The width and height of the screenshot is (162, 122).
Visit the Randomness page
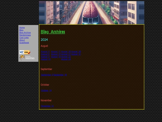(25, 35)
